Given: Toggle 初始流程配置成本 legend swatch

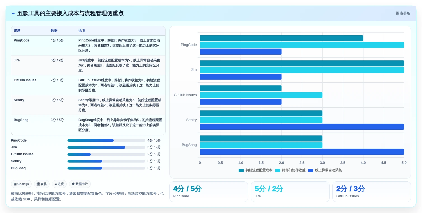Looking at the screenshot, I should tap(241, 170).
